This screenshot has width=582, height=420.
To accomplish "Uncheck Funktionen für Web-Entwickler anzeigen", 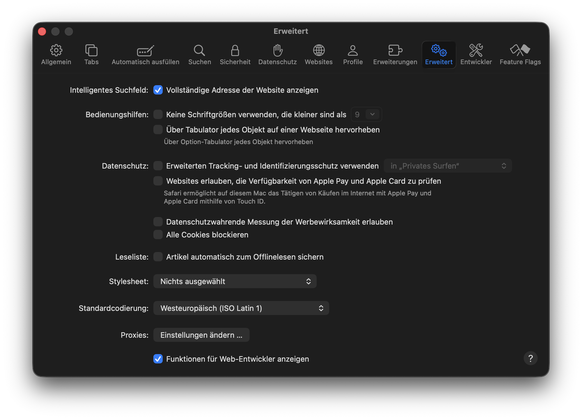I will click(x=158, y=359).
